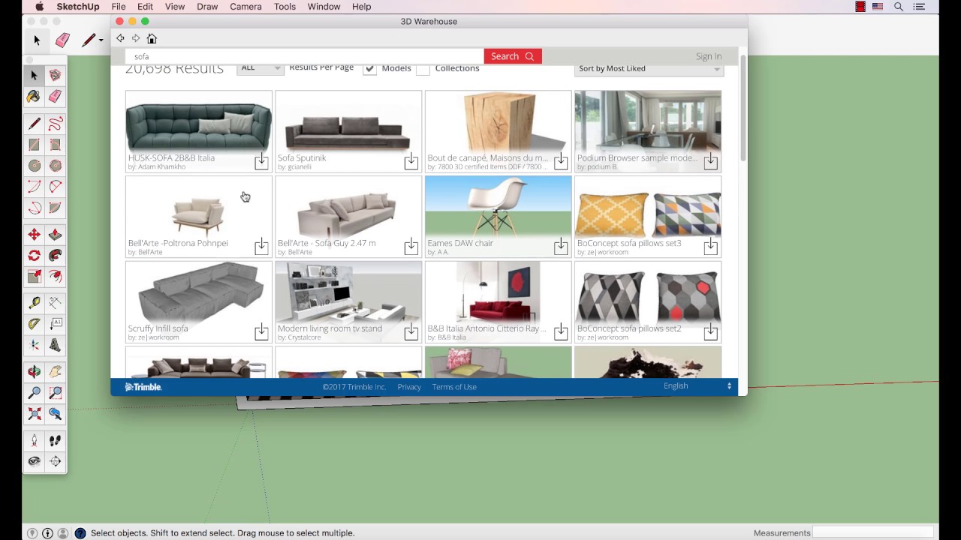This screenshot has height=540, width=961.
Task: Click the sofa search input field
Action: point(305,56)
